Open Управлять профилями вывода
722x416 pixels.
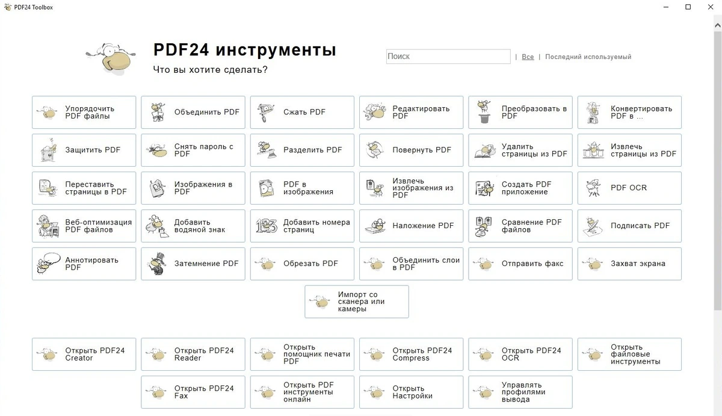tap(520, 392)
